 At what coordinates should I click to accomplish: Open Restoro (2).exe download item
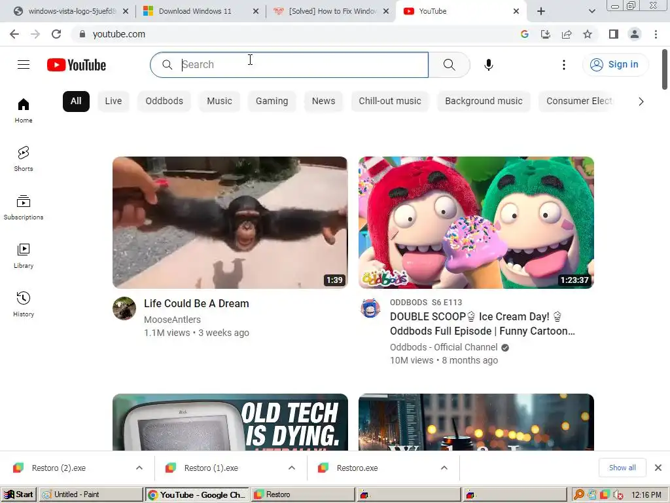[58, 468]
